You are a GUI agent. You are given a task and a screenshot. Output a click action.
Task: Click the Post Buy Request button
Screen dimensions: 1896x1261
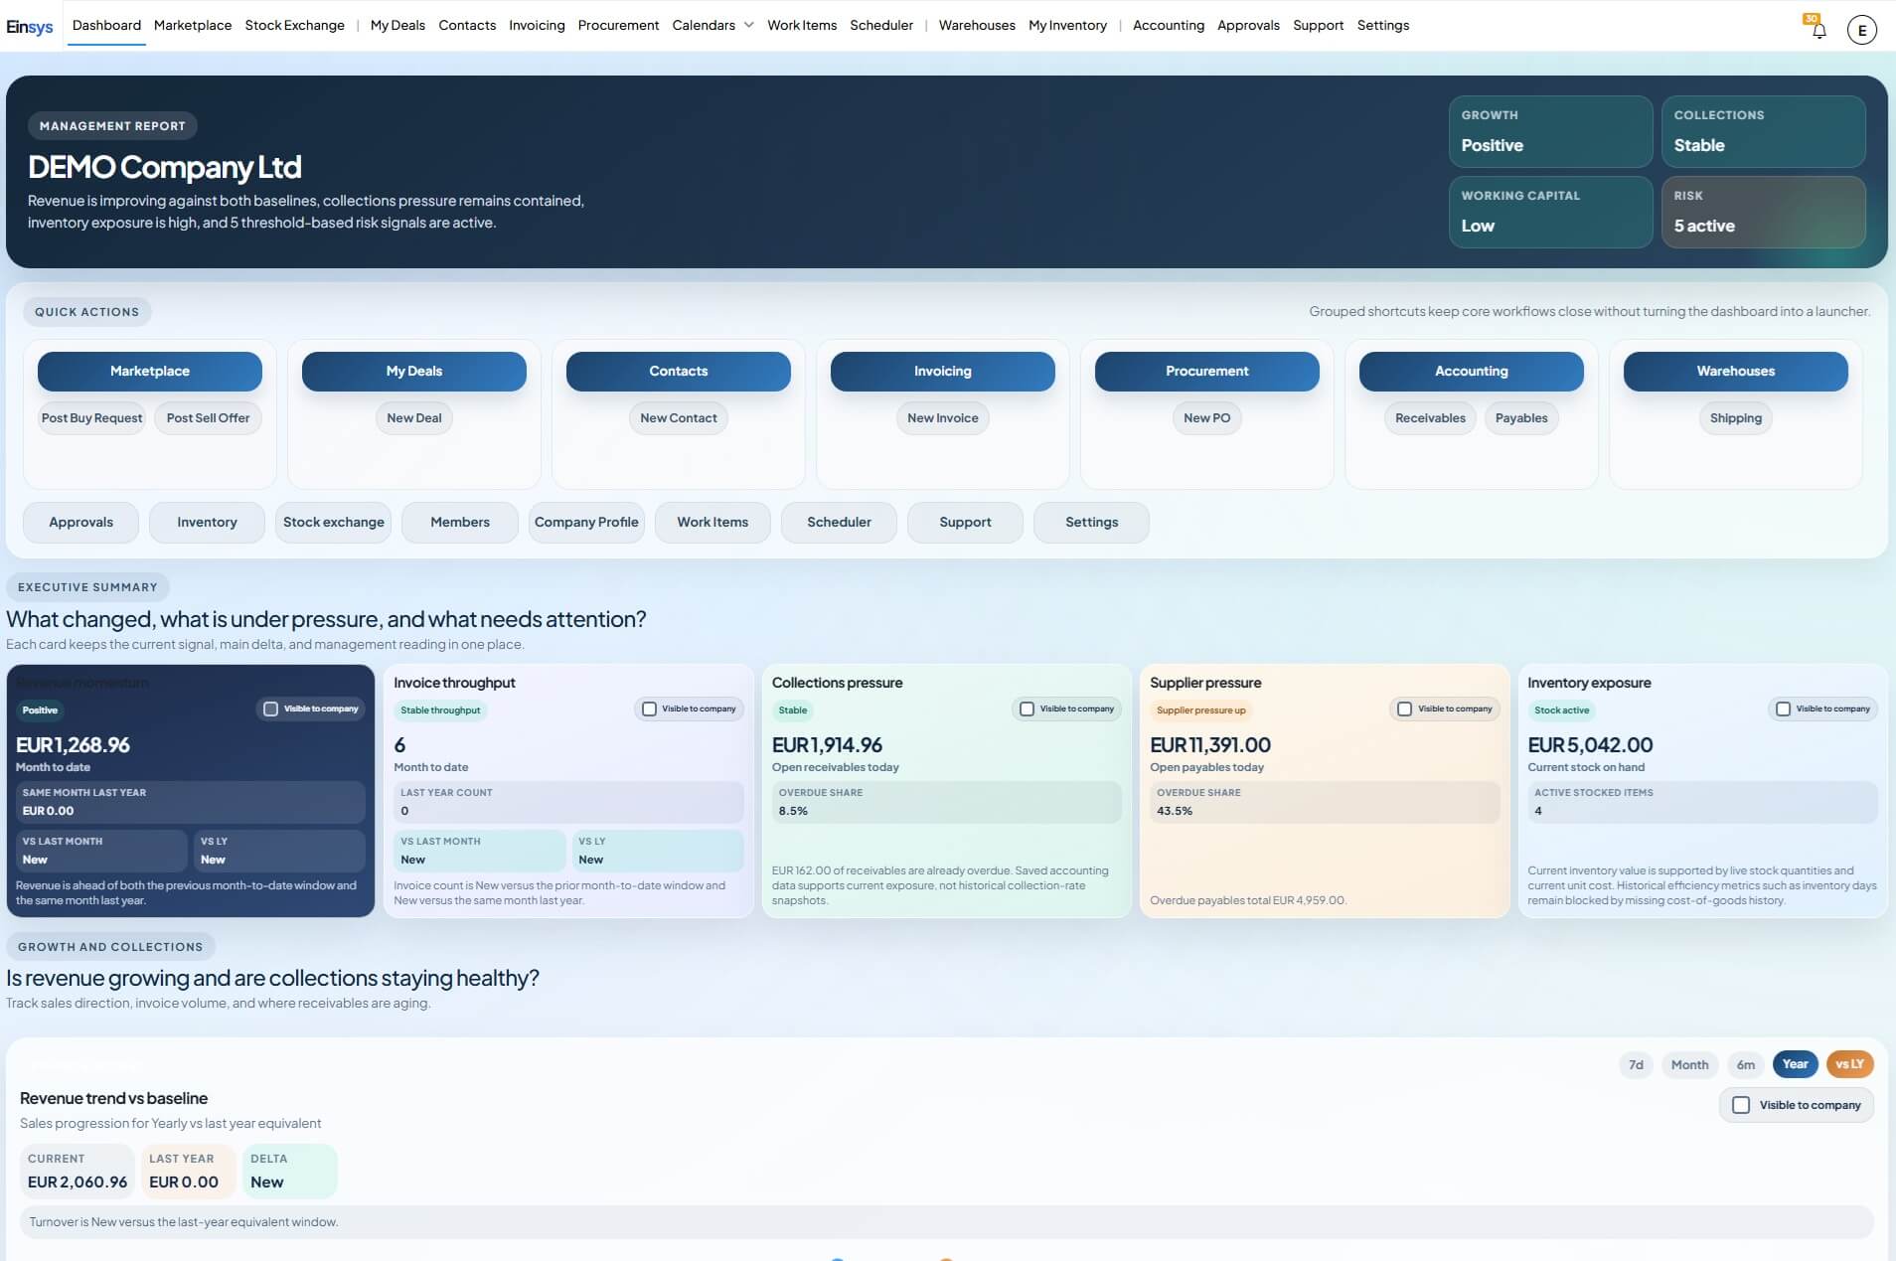[x=91, y=418]
